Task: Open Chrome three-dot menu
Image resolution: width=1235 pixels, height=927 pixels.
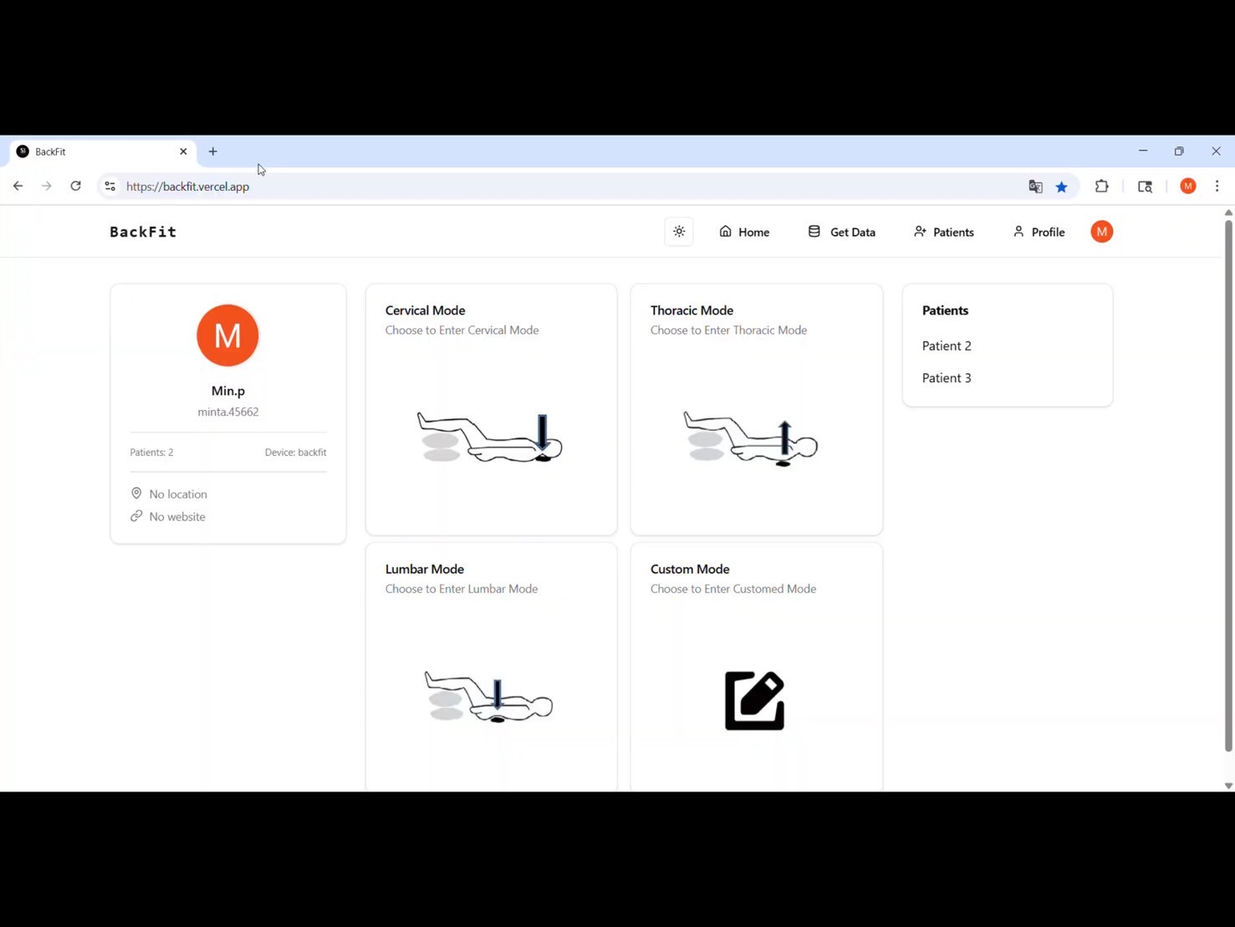Action: point(1217,187)
